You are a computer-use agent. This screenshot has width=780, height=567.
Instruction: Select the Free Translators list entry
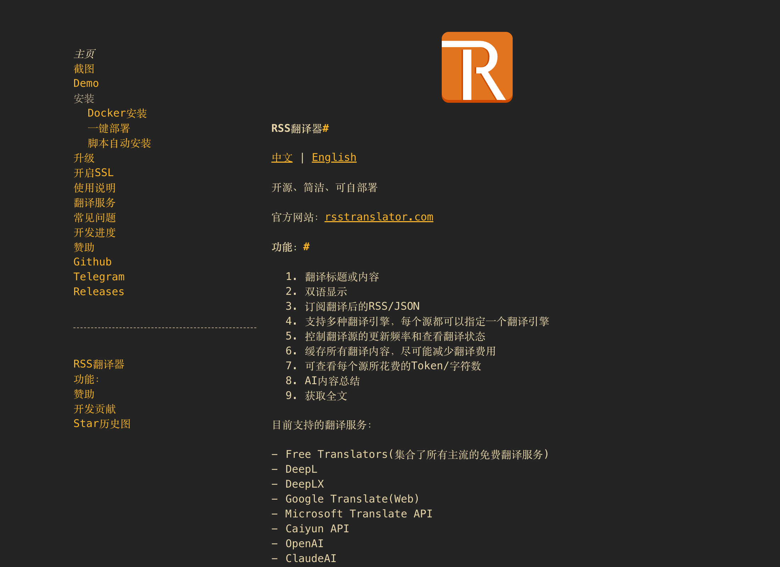417,455
